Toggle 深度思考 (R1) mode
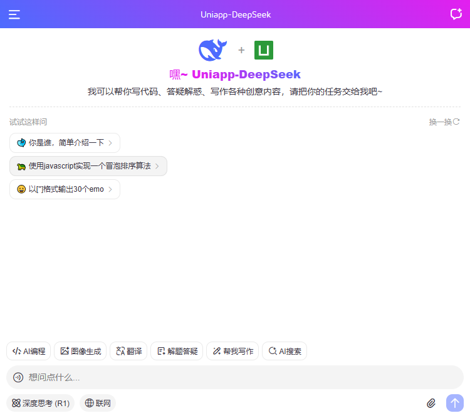The image size is (470, 418). click(41, 403)
